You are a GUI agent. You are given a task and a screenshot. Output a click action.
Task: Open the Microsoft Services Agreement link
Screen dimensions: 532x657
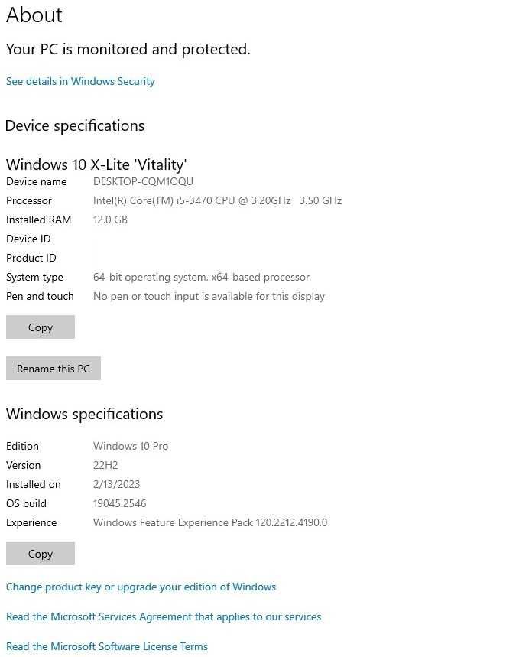164,616
